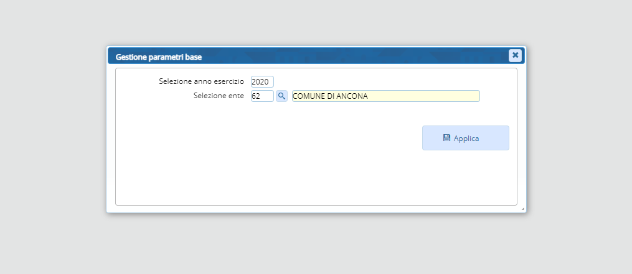
Task: Close the Gestione parametri base dialog
Action: point(515,55)
